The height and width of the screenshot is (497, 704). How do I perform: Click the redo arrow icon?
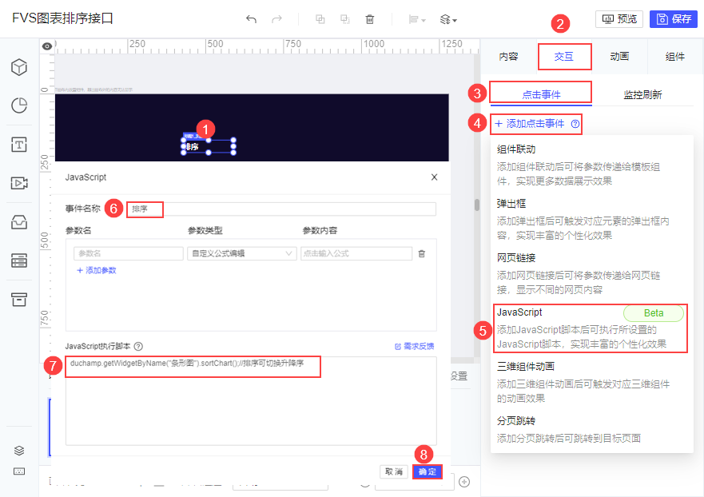coord(277,19)
